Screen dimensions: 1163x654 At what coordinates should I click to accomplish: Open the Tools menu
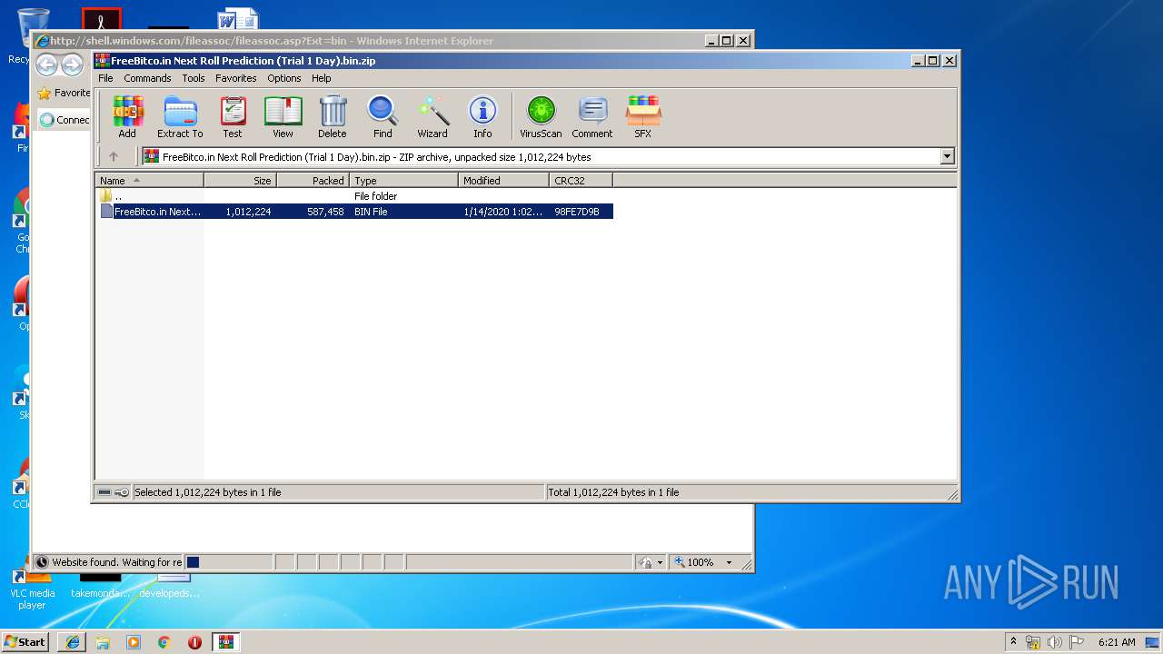point(194,78)
